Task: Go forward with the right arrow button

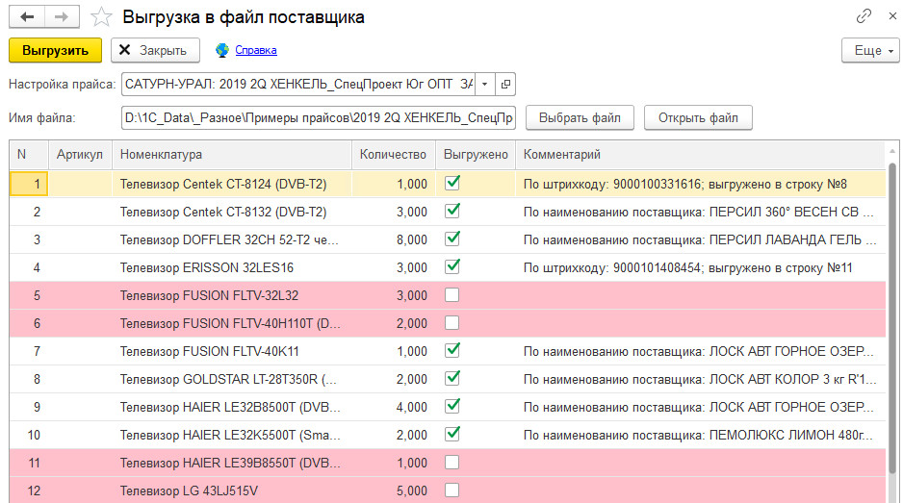Action: click(62, 16)
